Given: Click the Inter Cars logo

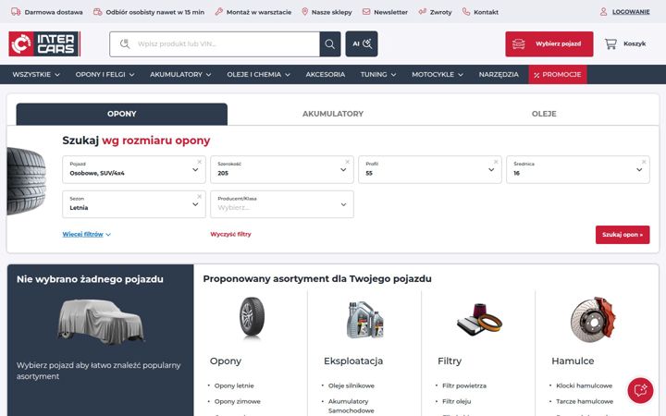Looking at the screenshot, I should coord(44,43).
